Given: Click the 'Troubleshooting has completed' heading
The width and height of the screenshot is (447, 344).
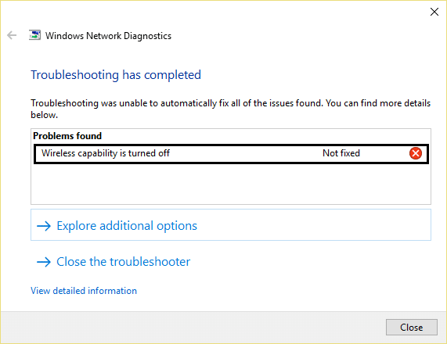Looking at the screenshot, I should [116, 75].
